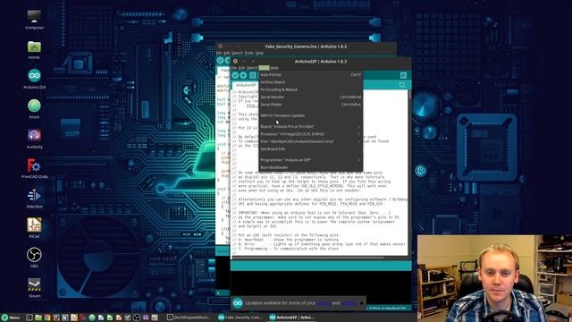Launch Audacity desktop shortcut

click(34, 140)
